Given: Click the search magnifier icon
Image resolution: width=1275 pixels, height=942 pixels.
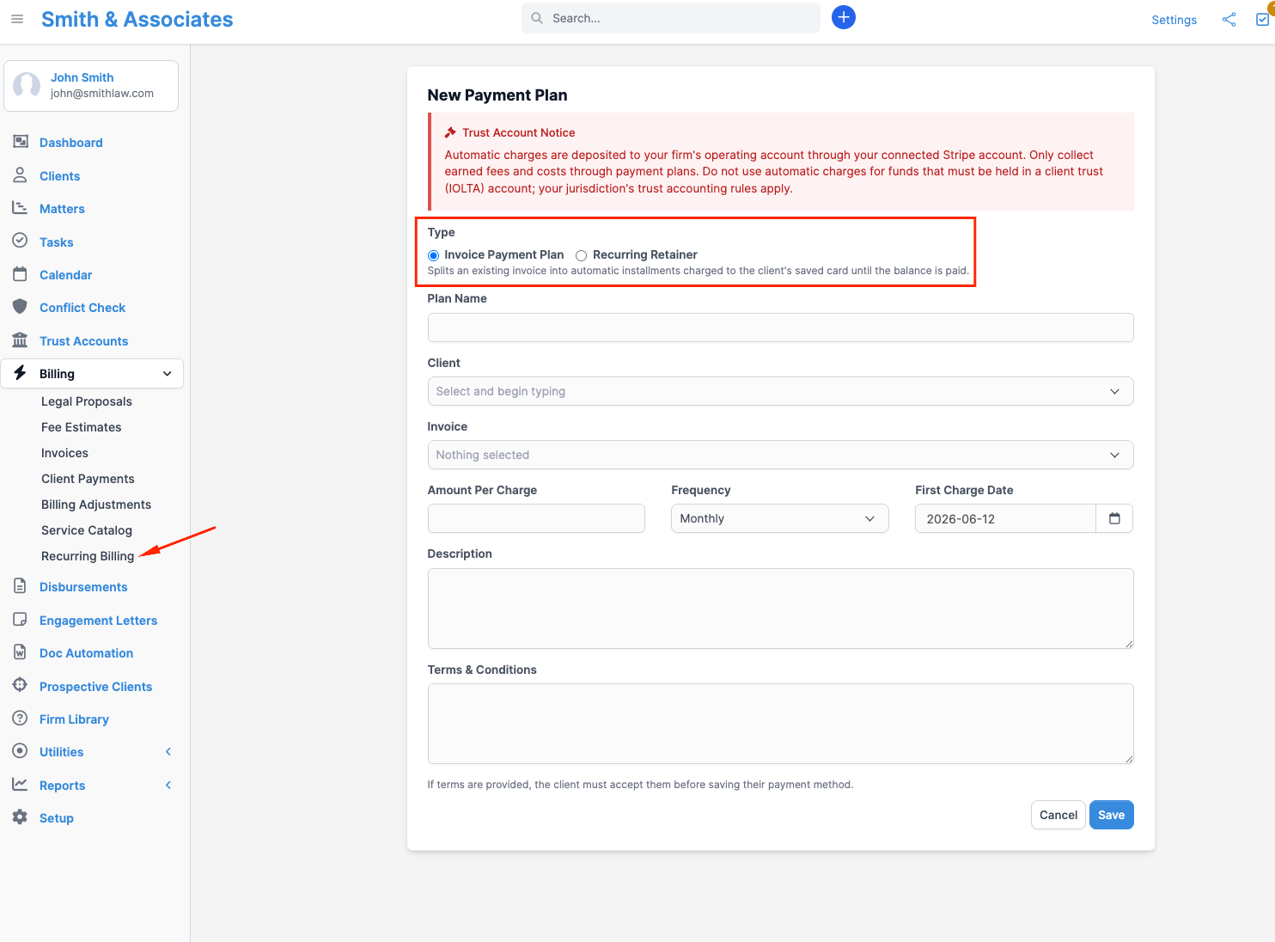Looking at the screenshot, I should click(x=537, y=18).
